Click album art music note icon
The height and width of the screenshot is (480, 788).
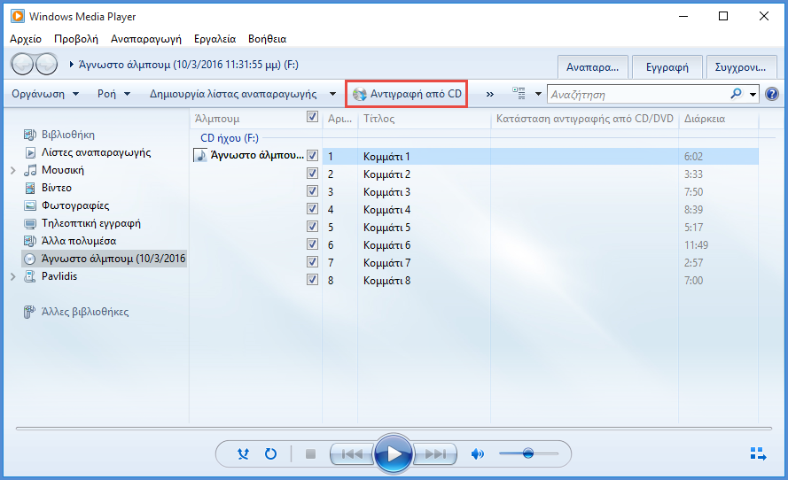point(200,155)
